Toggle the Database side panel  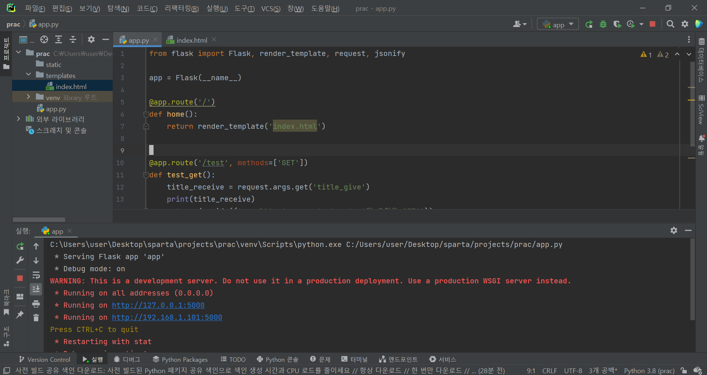701,61
